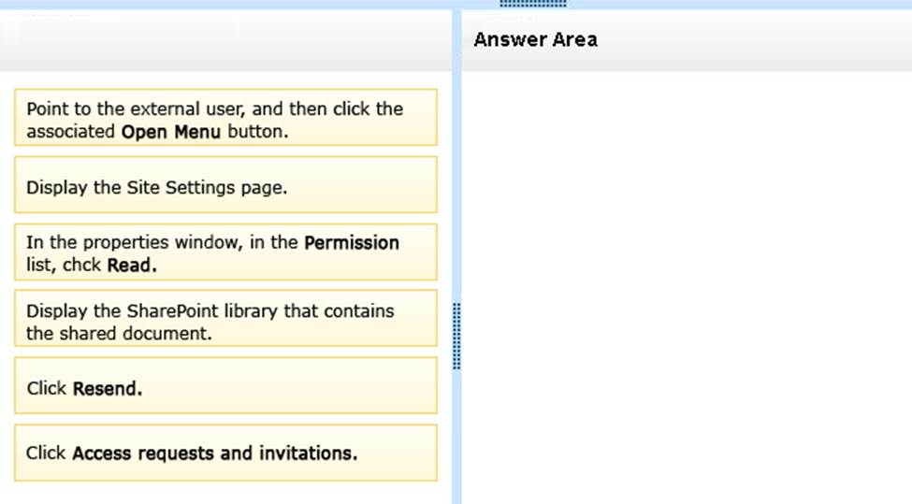Click the 'Display the Site Settings page' step

click(x=225, y=185)
